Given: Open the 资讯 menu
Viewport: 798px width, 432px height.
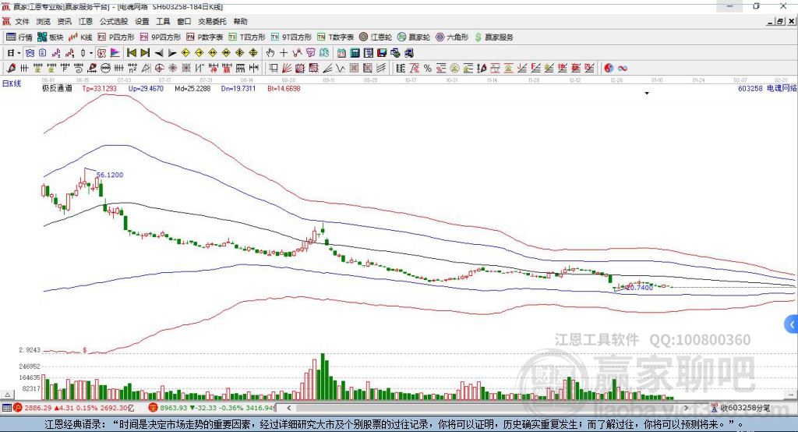Looking at the screenshot, I should (64, 21).
